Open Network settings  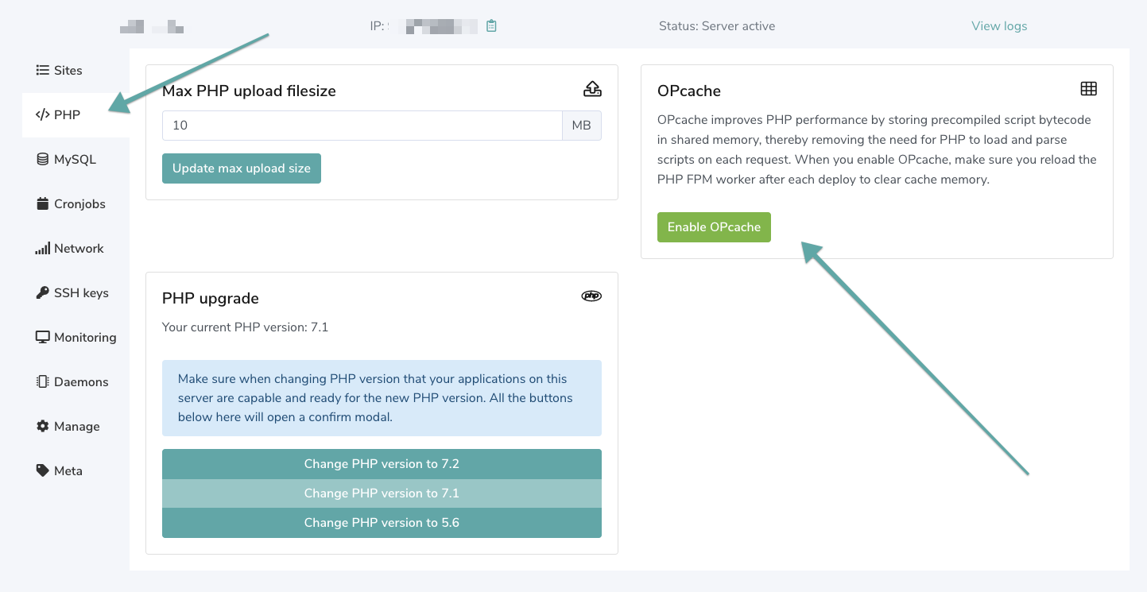(x=70, y=248)
